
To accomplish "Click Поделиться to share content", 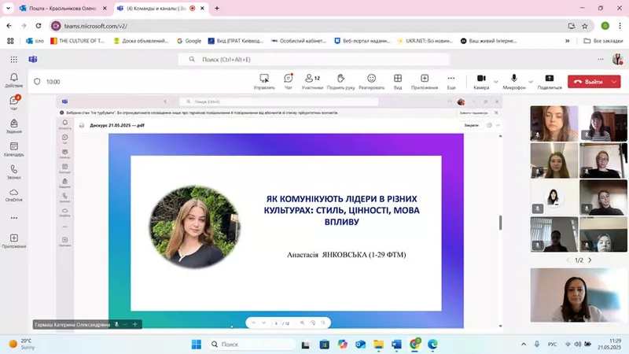I will click(x=549, y=82).
